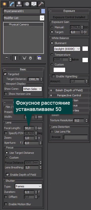Enable Show Horizon Line checkbox
The height and width of the screenshot is (210, 91).
tap(6, 94)
